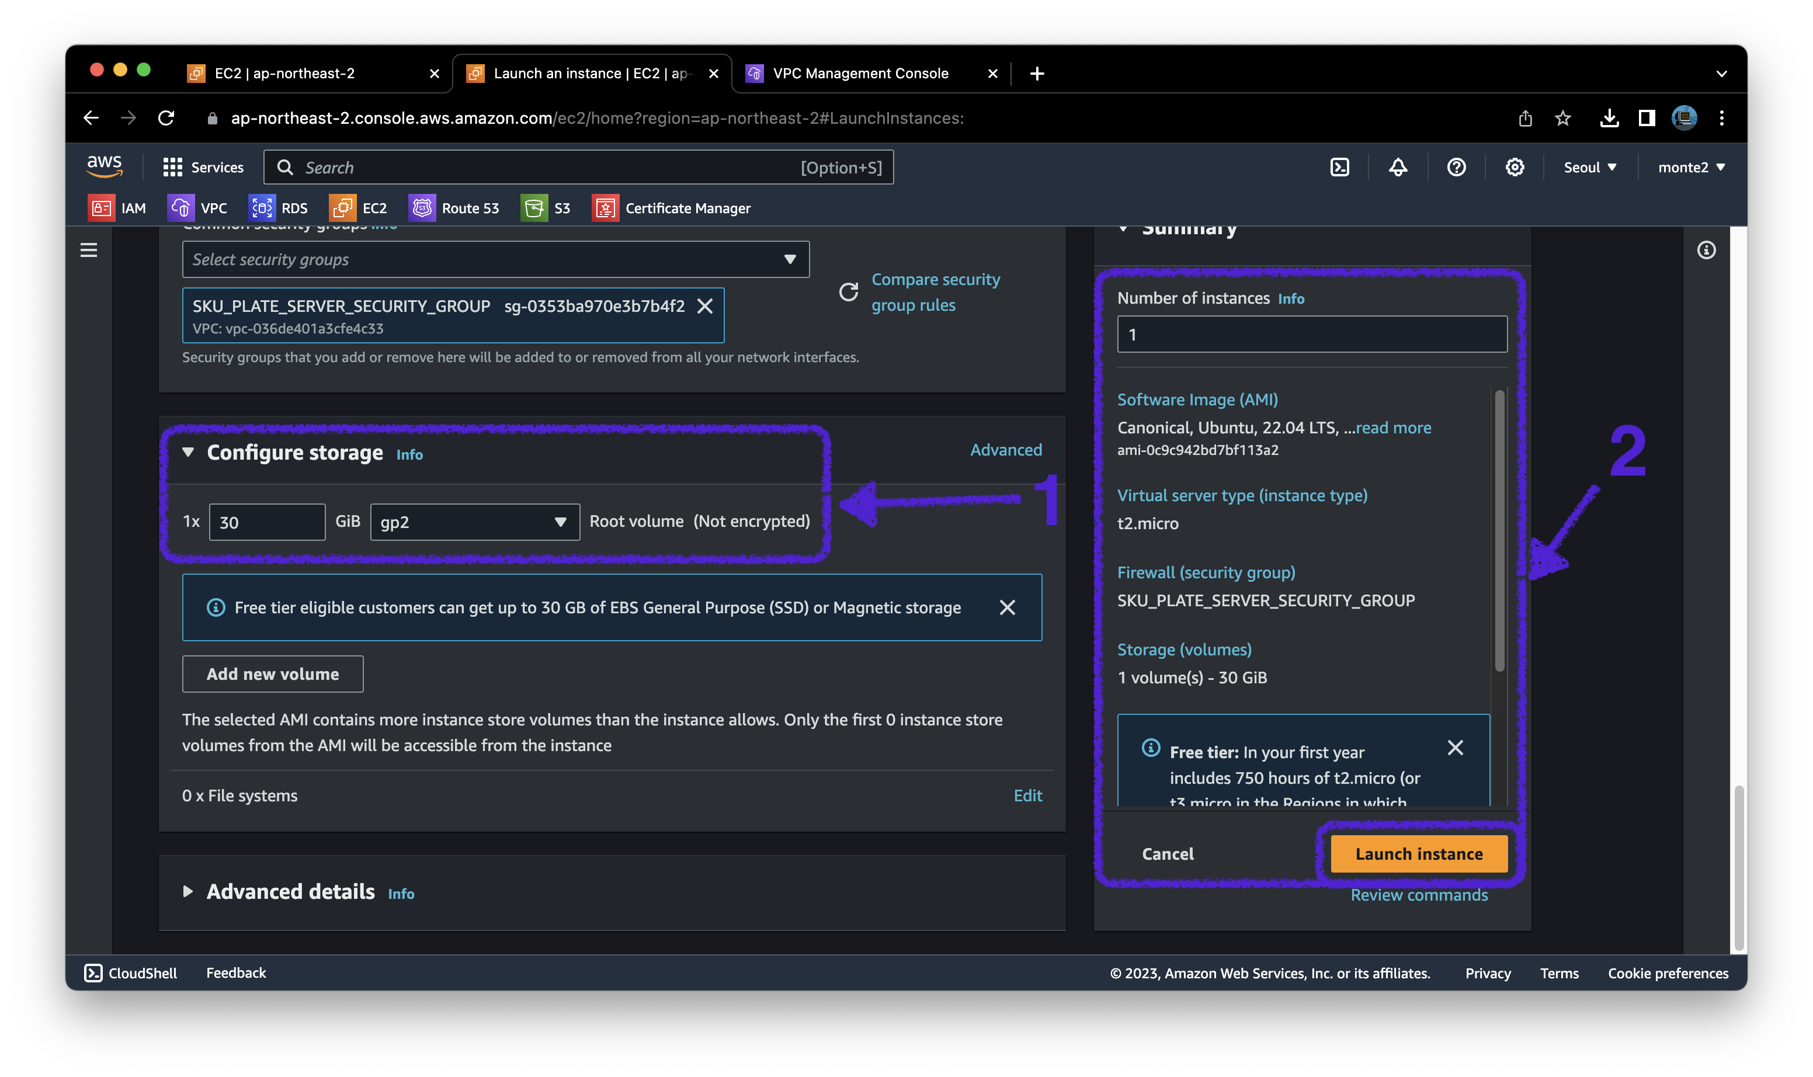Toggle the left hamburger navigation menu
1813x1077 pixels.
(89, 251)
